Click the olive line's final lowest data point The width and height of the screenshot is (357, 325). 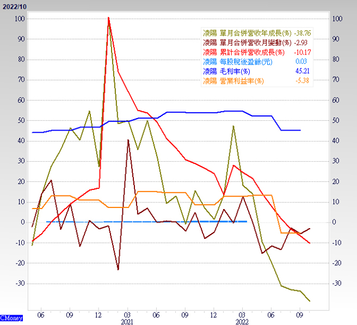(310, 301)
